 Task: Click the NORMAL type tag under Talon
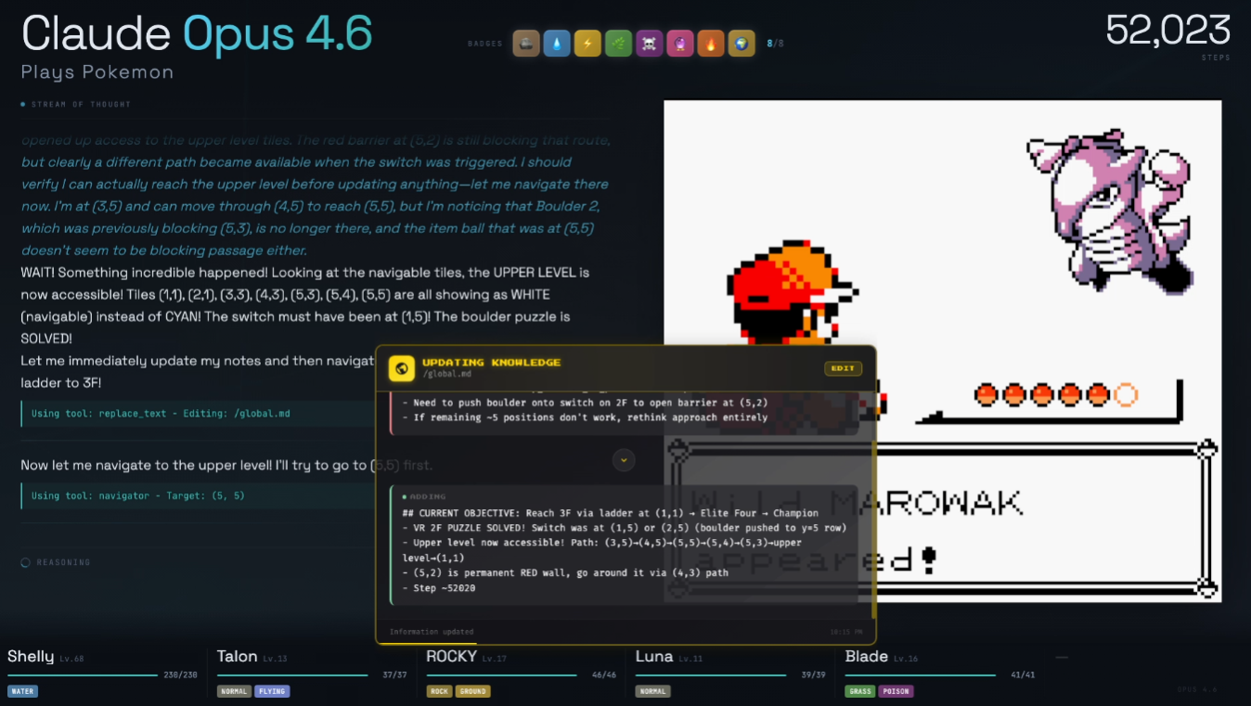234,691
